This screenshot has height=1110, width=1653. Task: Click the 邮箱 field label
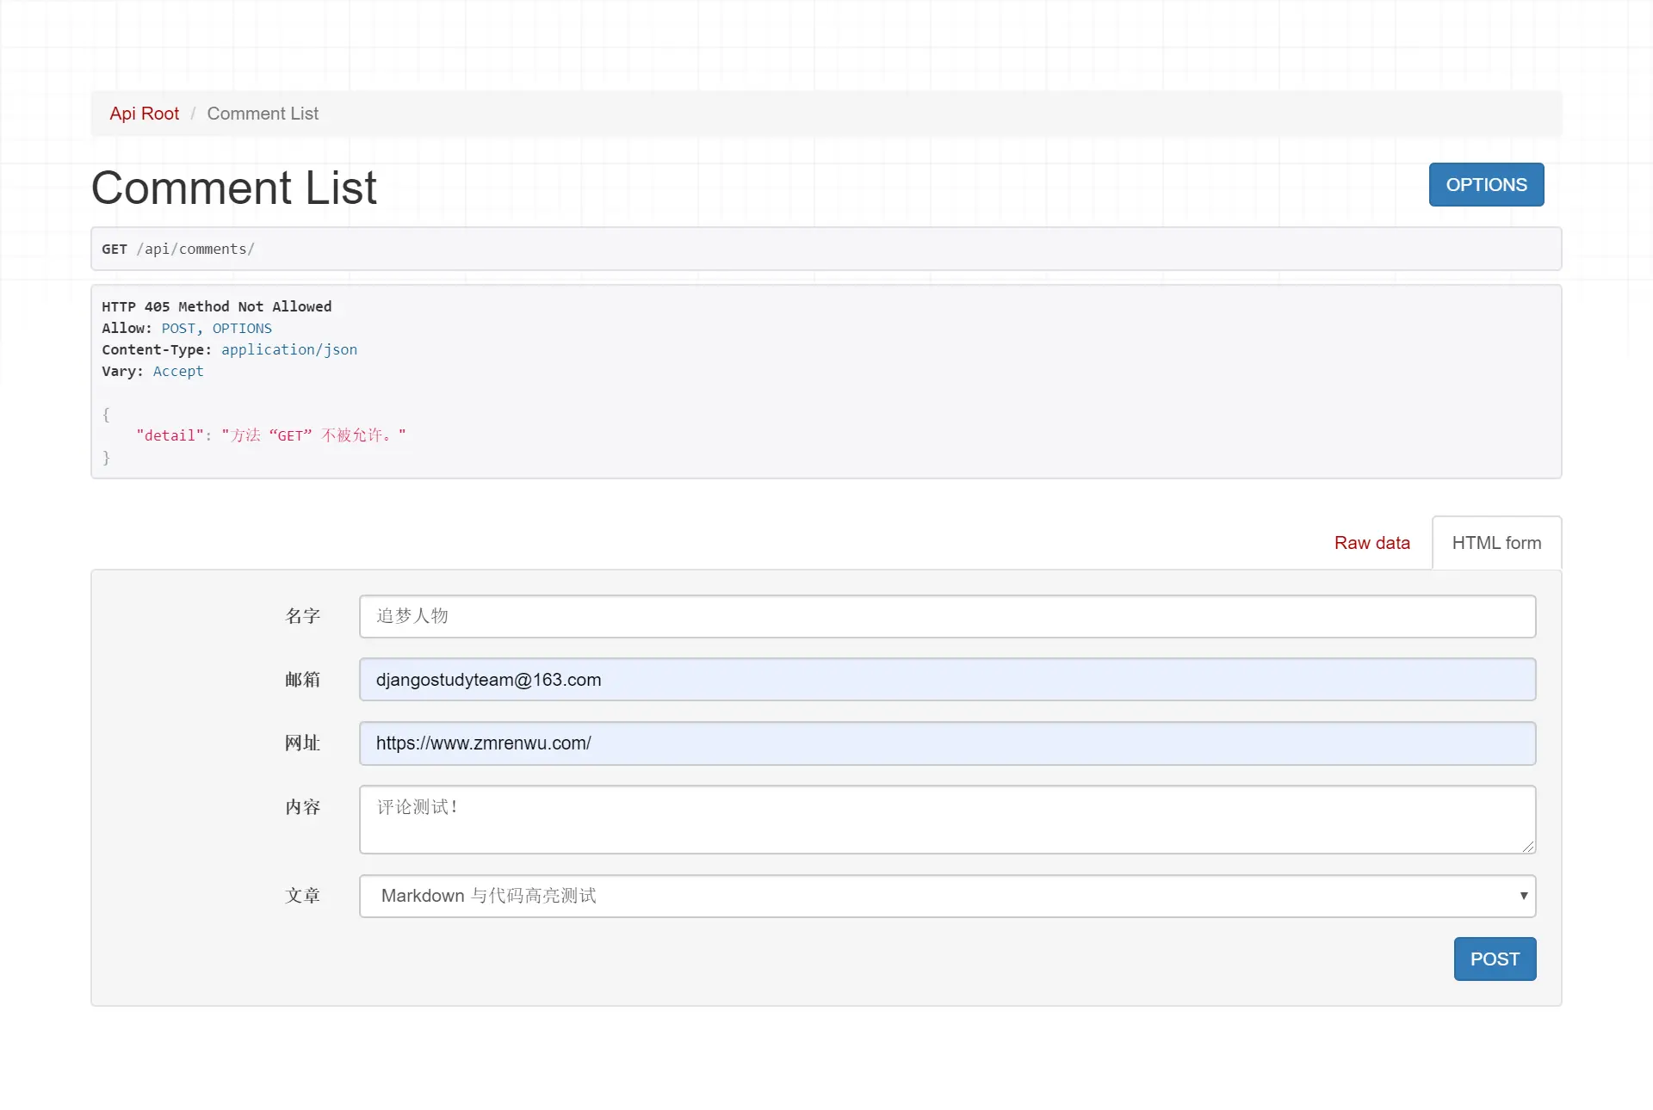coord(302,680)
